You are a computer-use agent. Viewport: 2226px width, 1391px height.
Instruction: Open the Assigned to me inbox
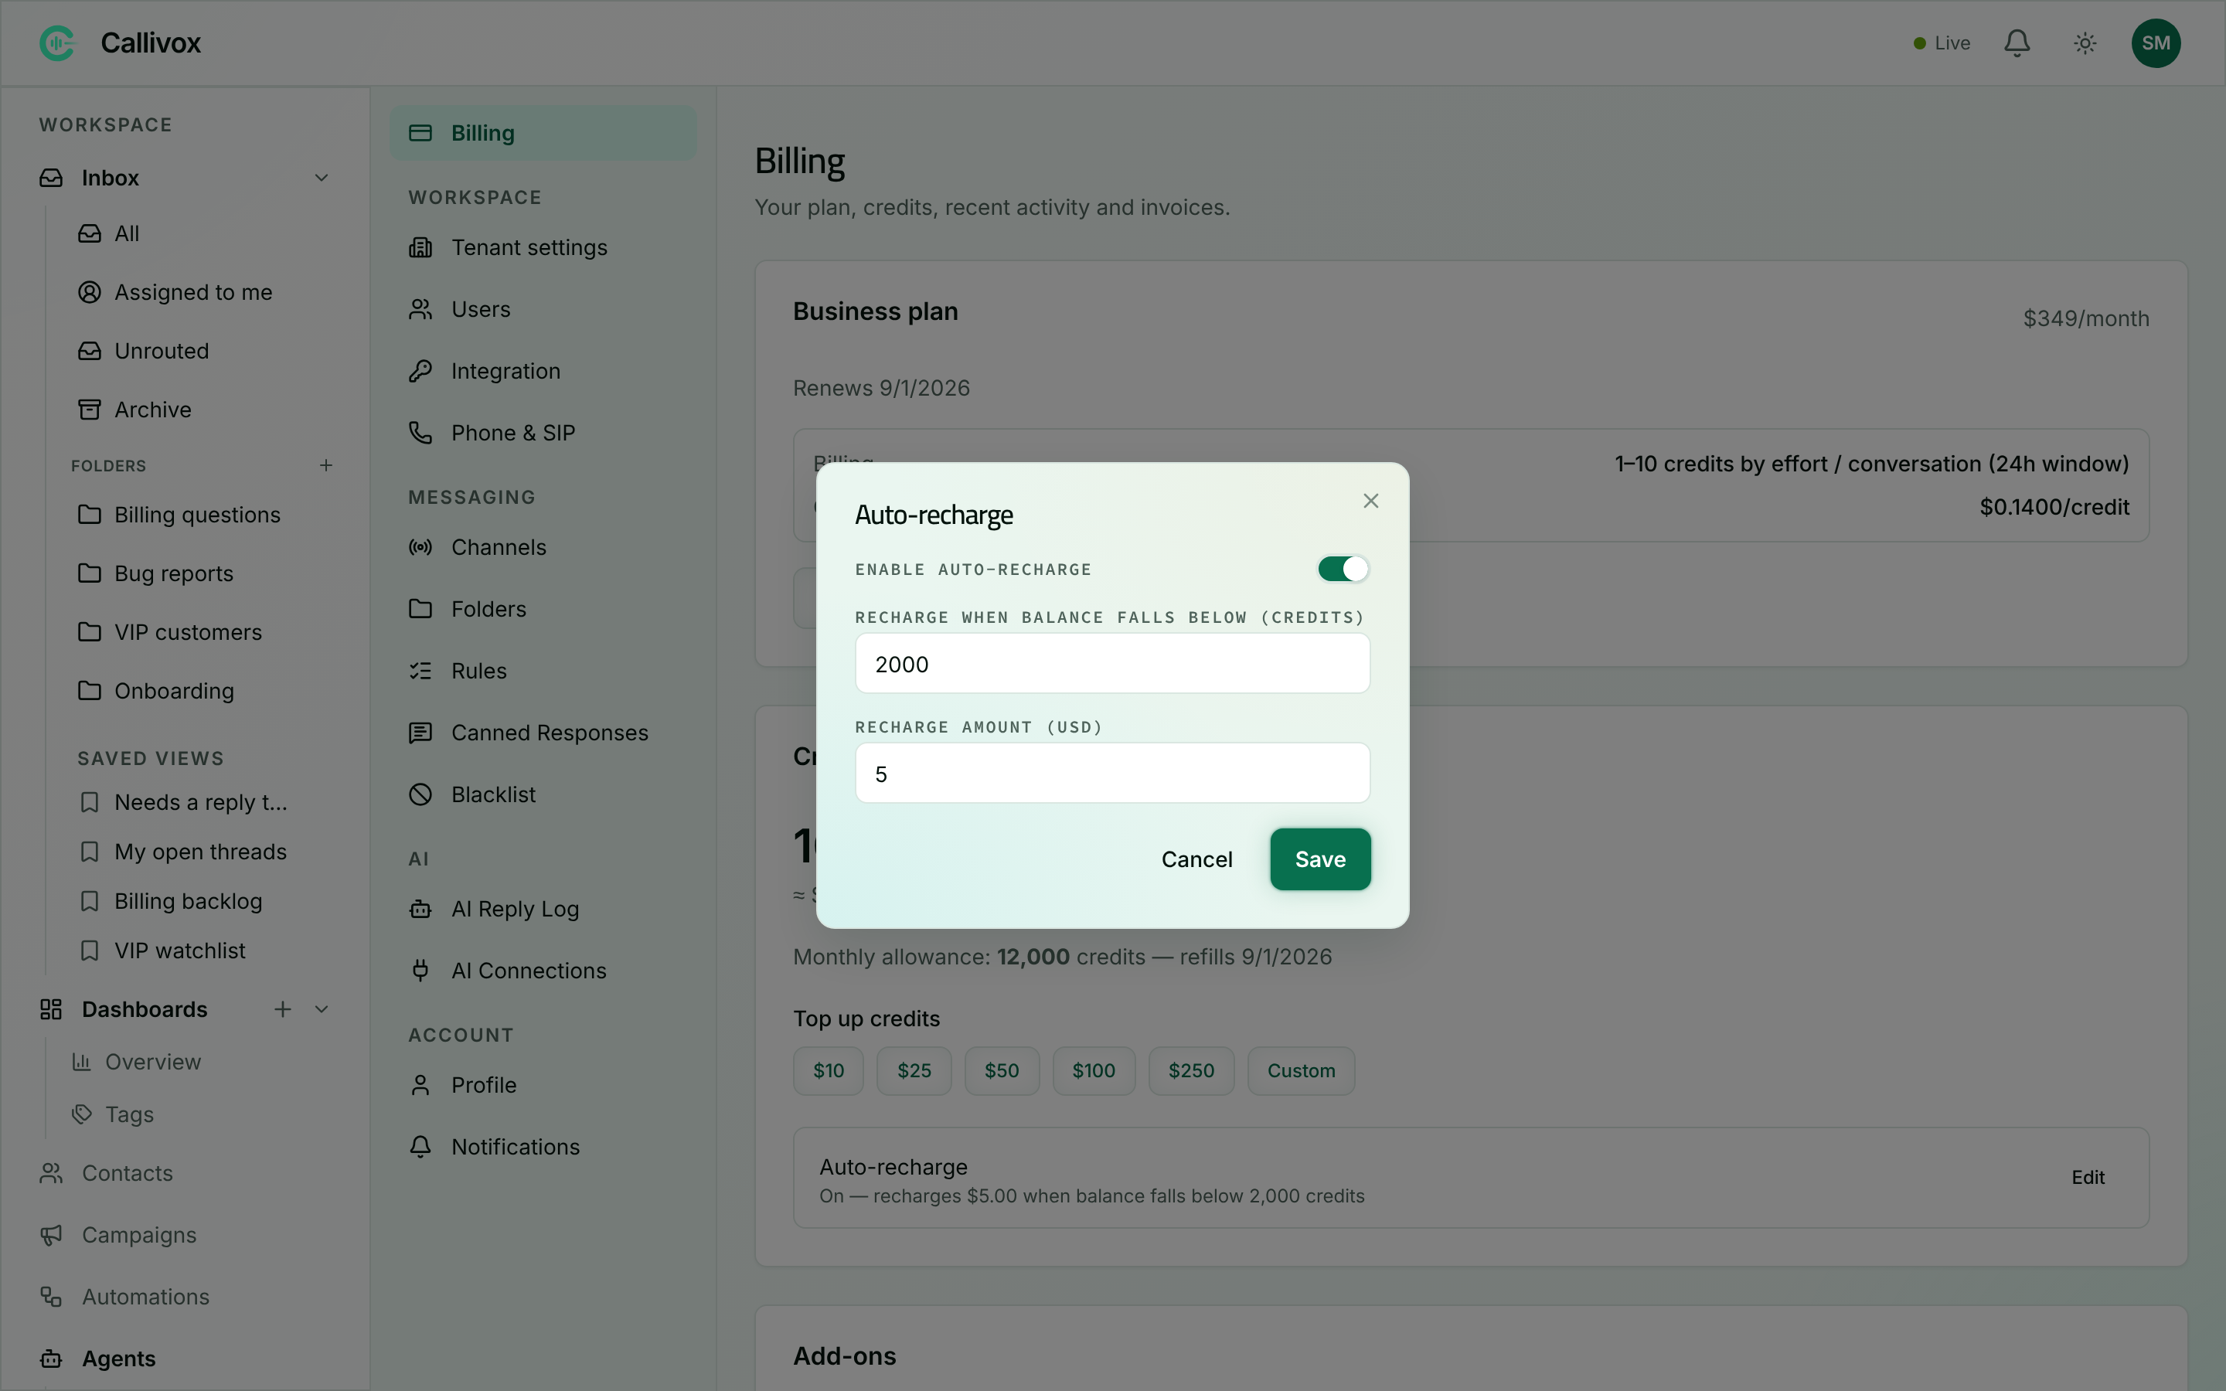203,293
